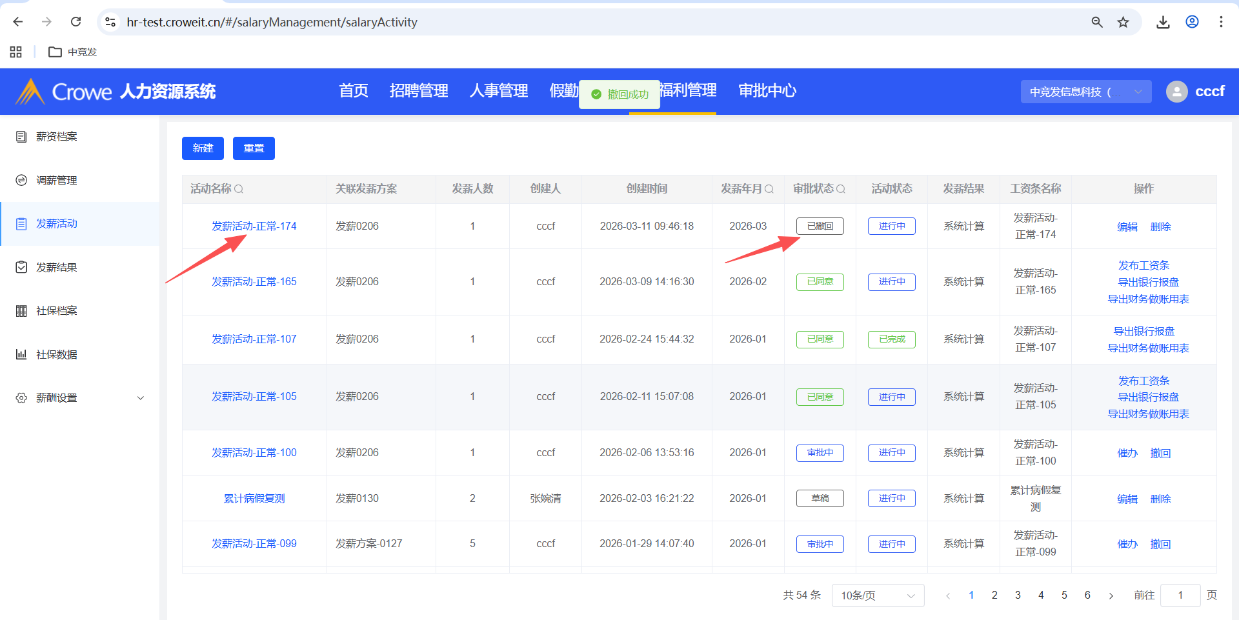Open 调薪管理 from the sidebar

click(56, 181)
